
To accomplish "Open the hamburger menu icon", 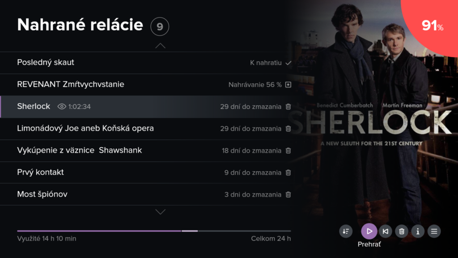I will (x=433, y=231).
